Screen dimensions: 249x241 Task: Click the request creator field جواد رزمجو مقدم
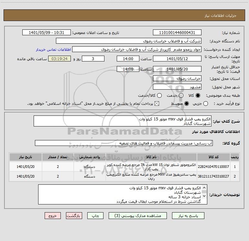pyautogui.click(x=137, y=49)
